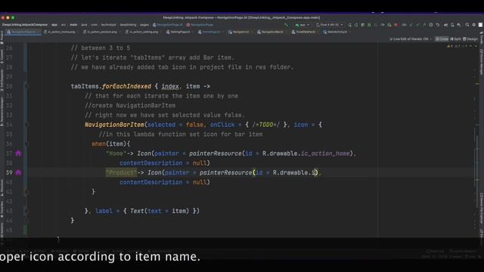Switch to ic_action_home.png tab
Screen dimensions: 484x272
point(61,32)
